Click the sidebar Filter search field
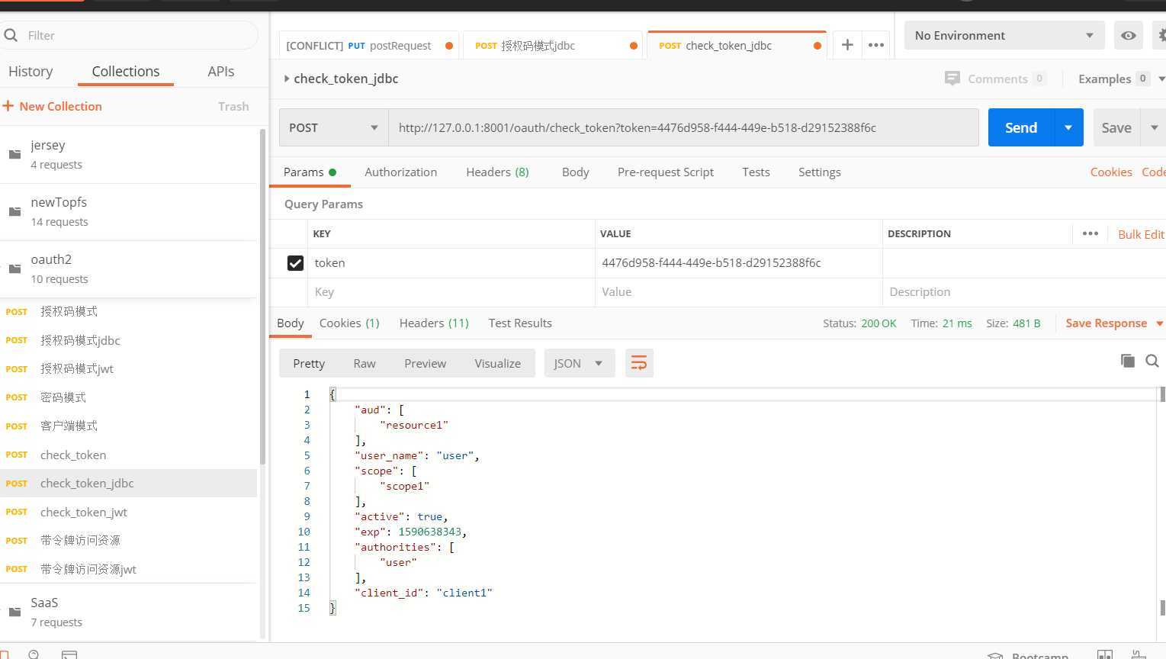The height and width of the screenshot is (659, 1166). (x=130, y=35)
